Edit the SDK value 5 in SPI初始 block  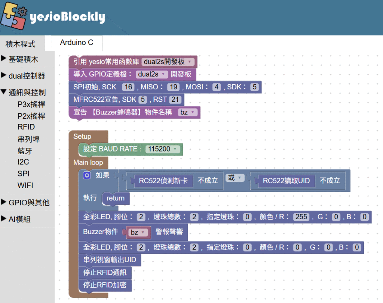click(x=254, y=87)
